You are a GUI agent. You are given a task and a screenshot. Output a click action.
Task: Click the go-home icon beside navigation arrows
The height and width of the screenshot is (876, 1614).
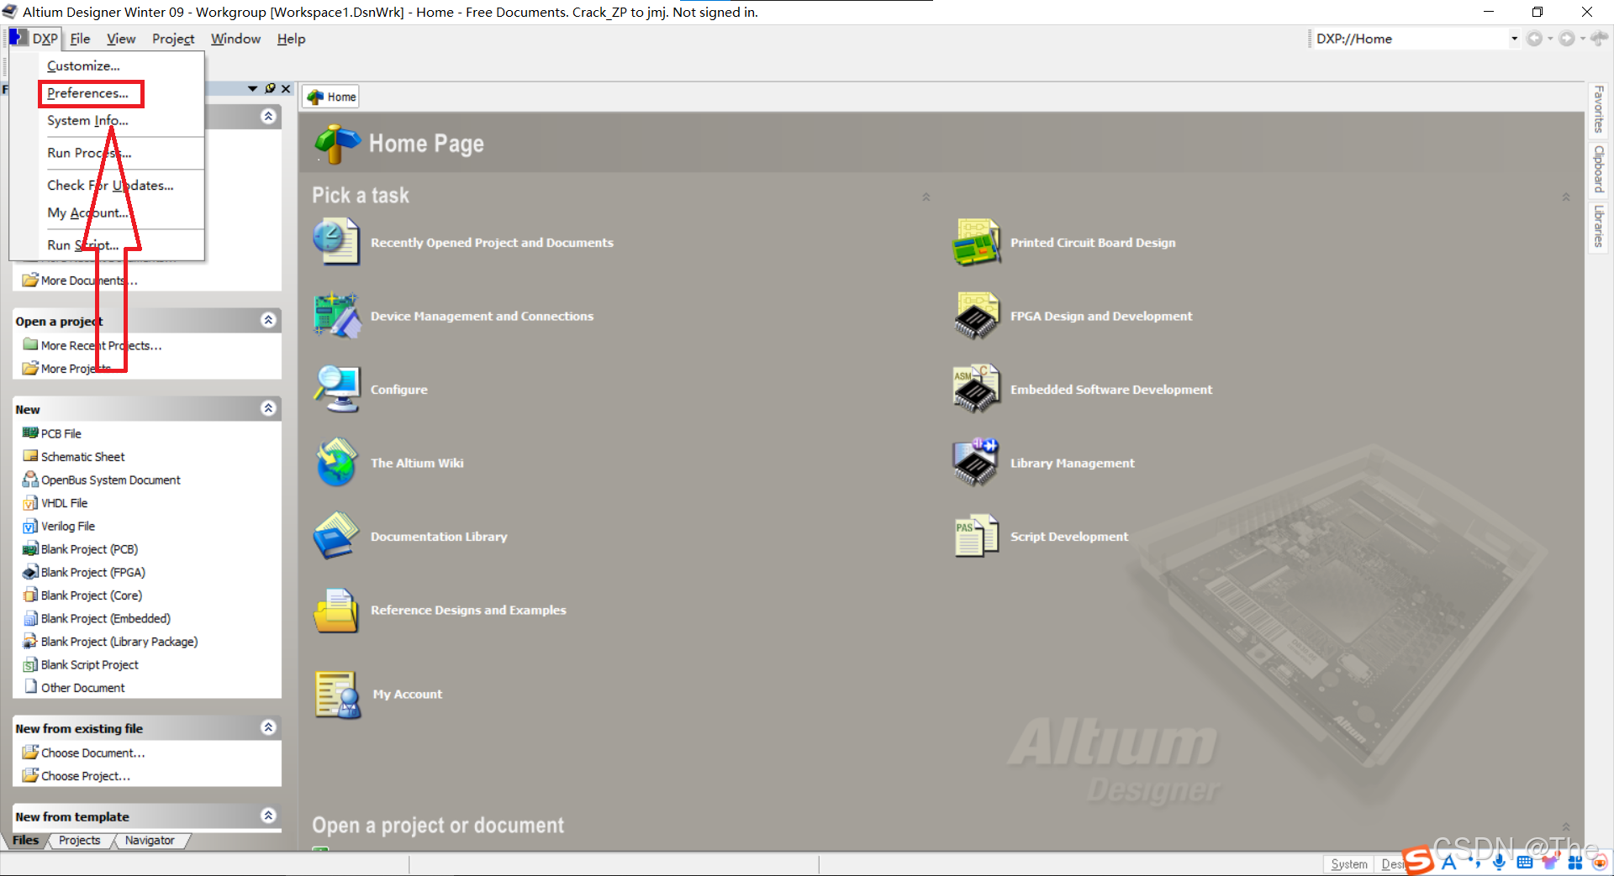point(1600,38)
